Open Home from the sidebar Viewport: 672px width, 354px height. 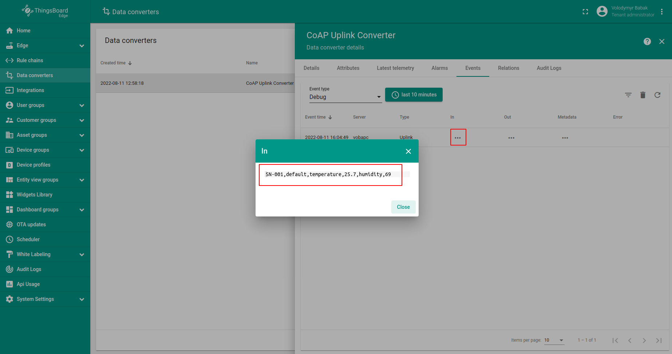pyautogui.click(x=45, y=31)
